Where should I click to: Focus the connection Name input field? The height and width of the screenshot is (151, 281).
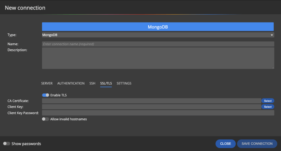(x=158, y=44)
